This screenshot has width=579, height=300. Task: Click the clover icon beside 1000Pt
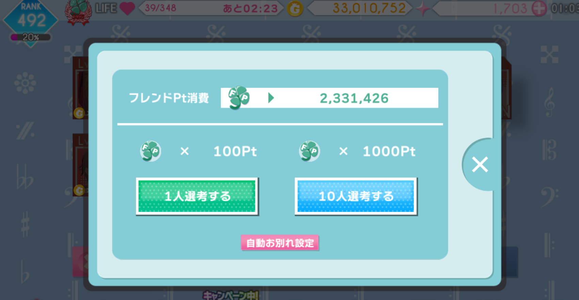click(x=309, y=151)
